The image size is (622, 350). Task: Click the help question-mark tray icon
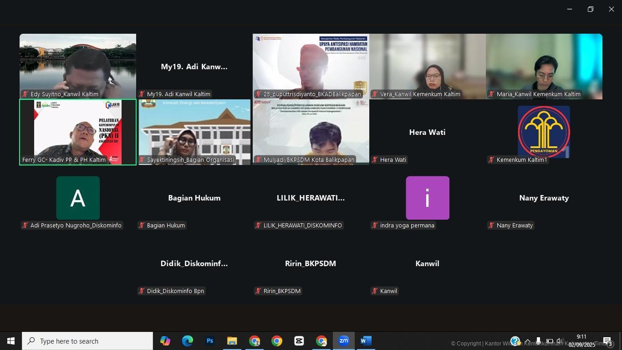(515, 341)
